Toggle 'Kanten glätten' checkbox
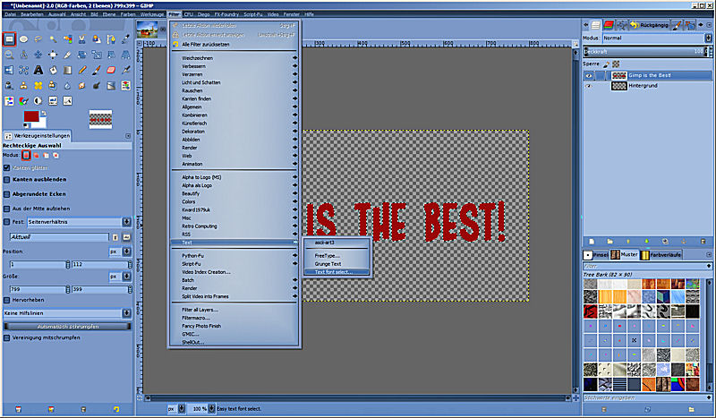 [x=7, y=167]
